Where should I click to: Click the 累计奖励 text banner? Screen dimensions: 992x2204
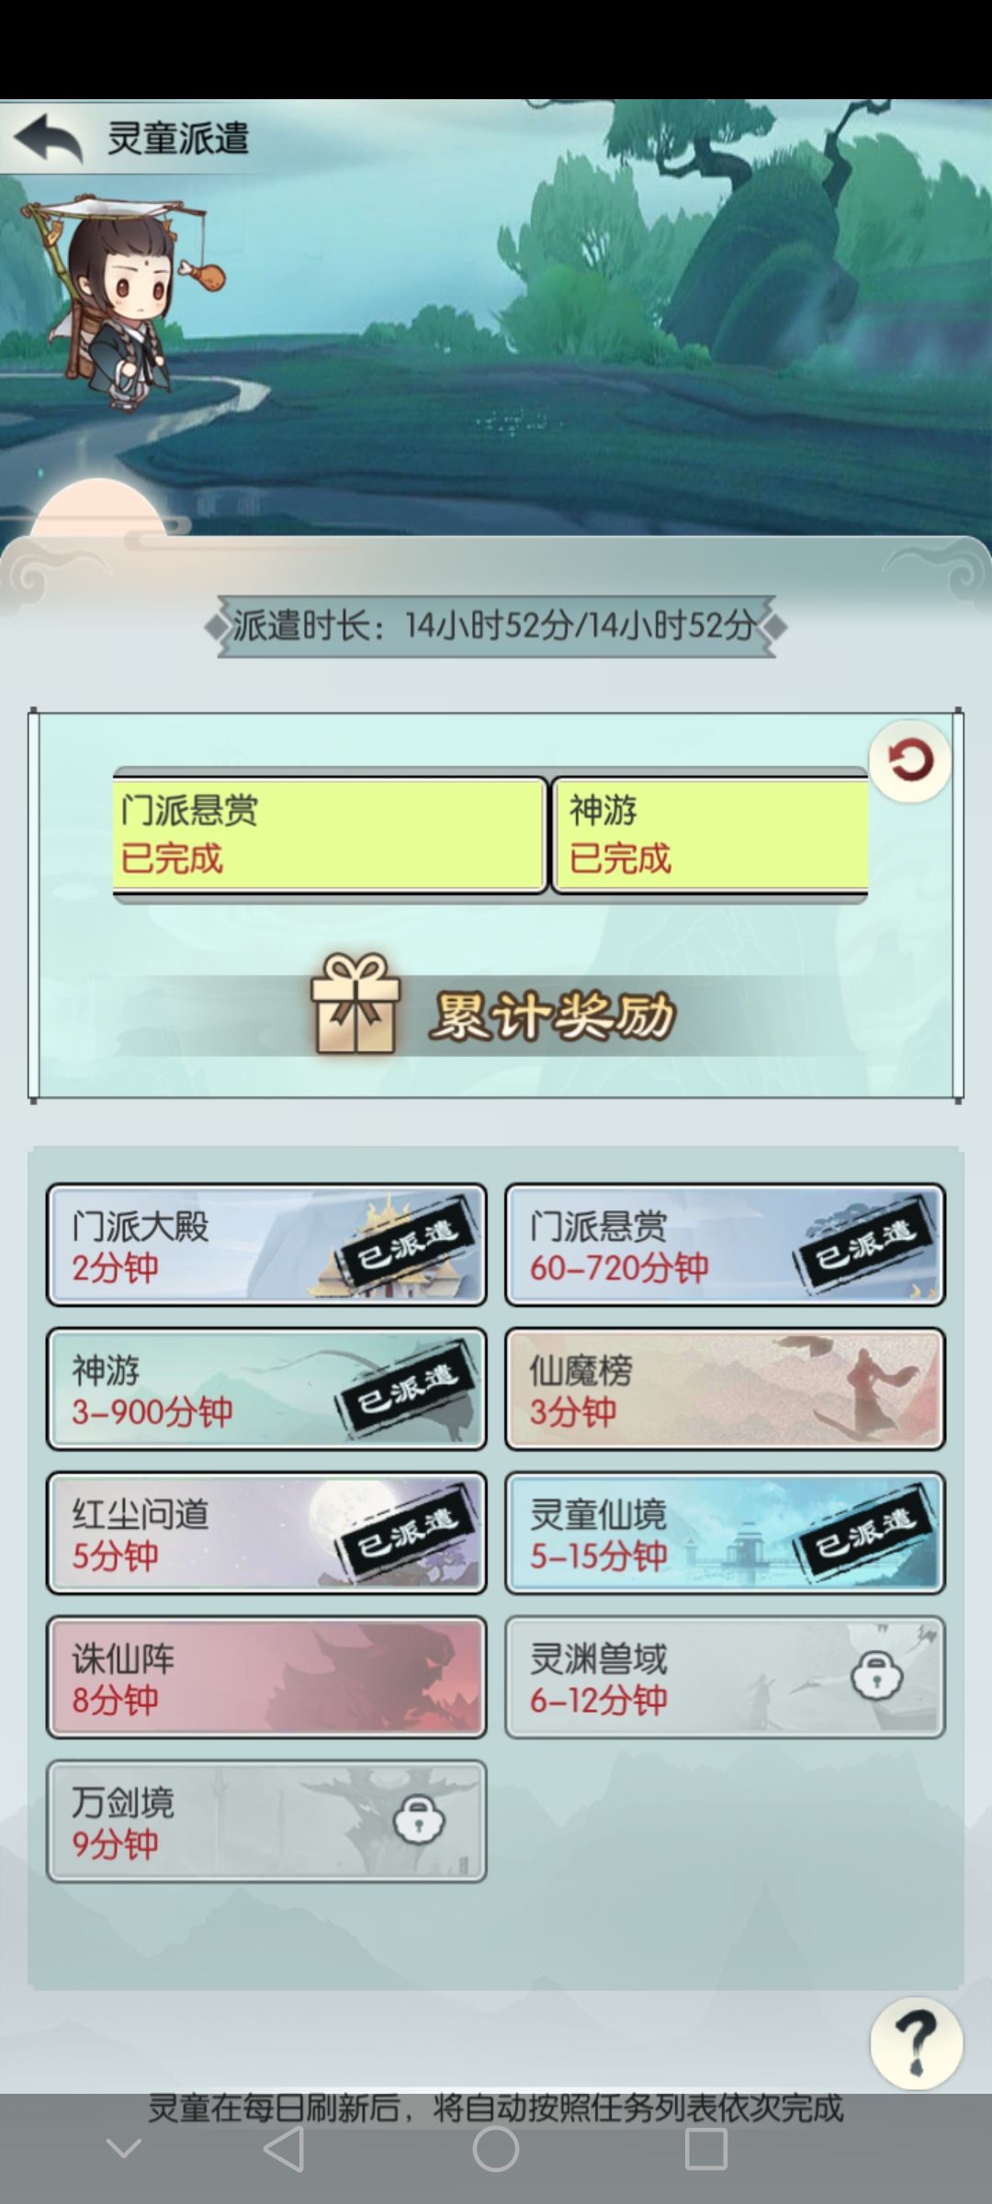552,1016
